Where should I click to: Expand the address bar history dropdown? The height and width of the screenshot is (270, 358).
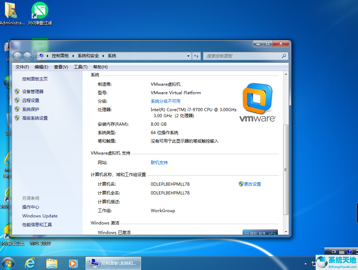pyautogui.click(x=188, y=56)
